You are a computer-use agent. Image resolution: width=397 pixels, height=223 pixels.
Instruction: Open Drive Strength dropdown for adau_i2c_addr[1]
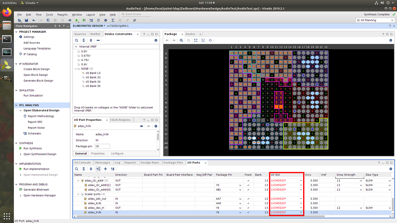[x=361, y=185]
